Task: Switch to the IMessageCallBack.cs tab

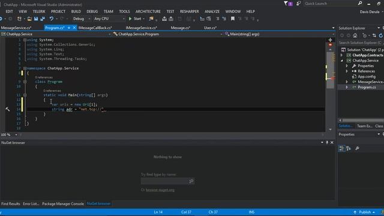Action: point(95,28)
